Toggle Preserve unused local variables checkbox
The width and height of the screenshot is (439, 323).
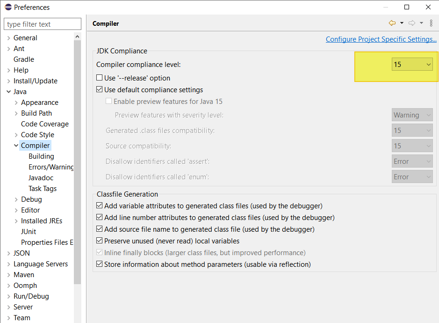(100, 241)
